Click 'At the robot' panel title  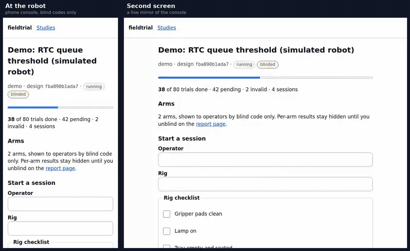[x=25, y=6]
